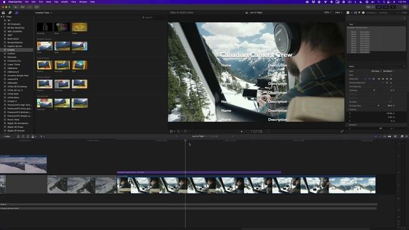This screenshot has height=230, width=409.
Task: Click the Text field in inspector
Action: pyautogui.click(x=376, y=40)
